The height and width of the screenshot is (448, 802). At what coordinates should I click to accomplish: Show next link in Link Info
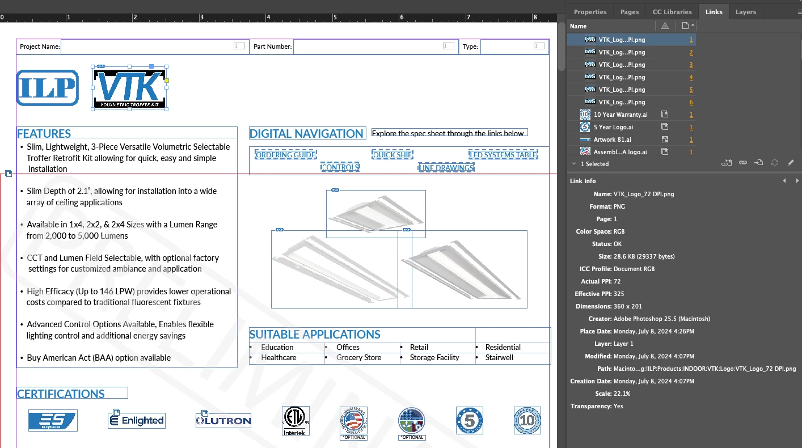pos(797,181)
